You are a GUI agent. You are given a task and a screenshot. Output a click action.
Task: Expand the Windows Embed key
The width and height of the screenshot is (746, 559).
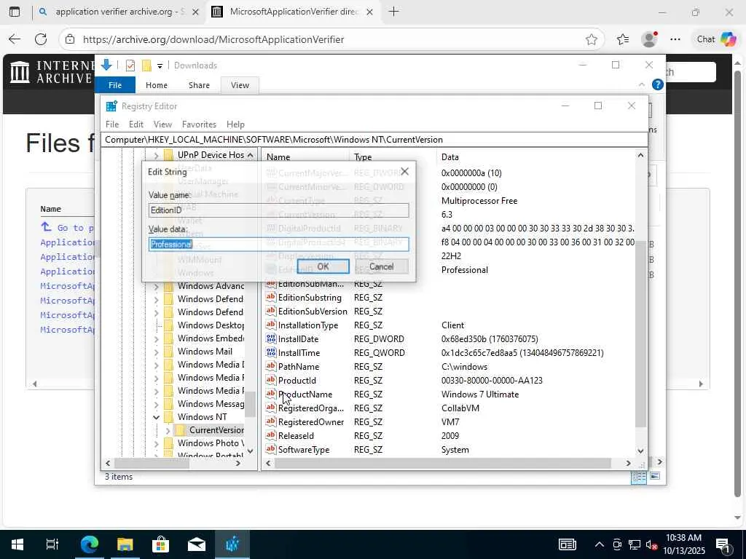(156, 338)
